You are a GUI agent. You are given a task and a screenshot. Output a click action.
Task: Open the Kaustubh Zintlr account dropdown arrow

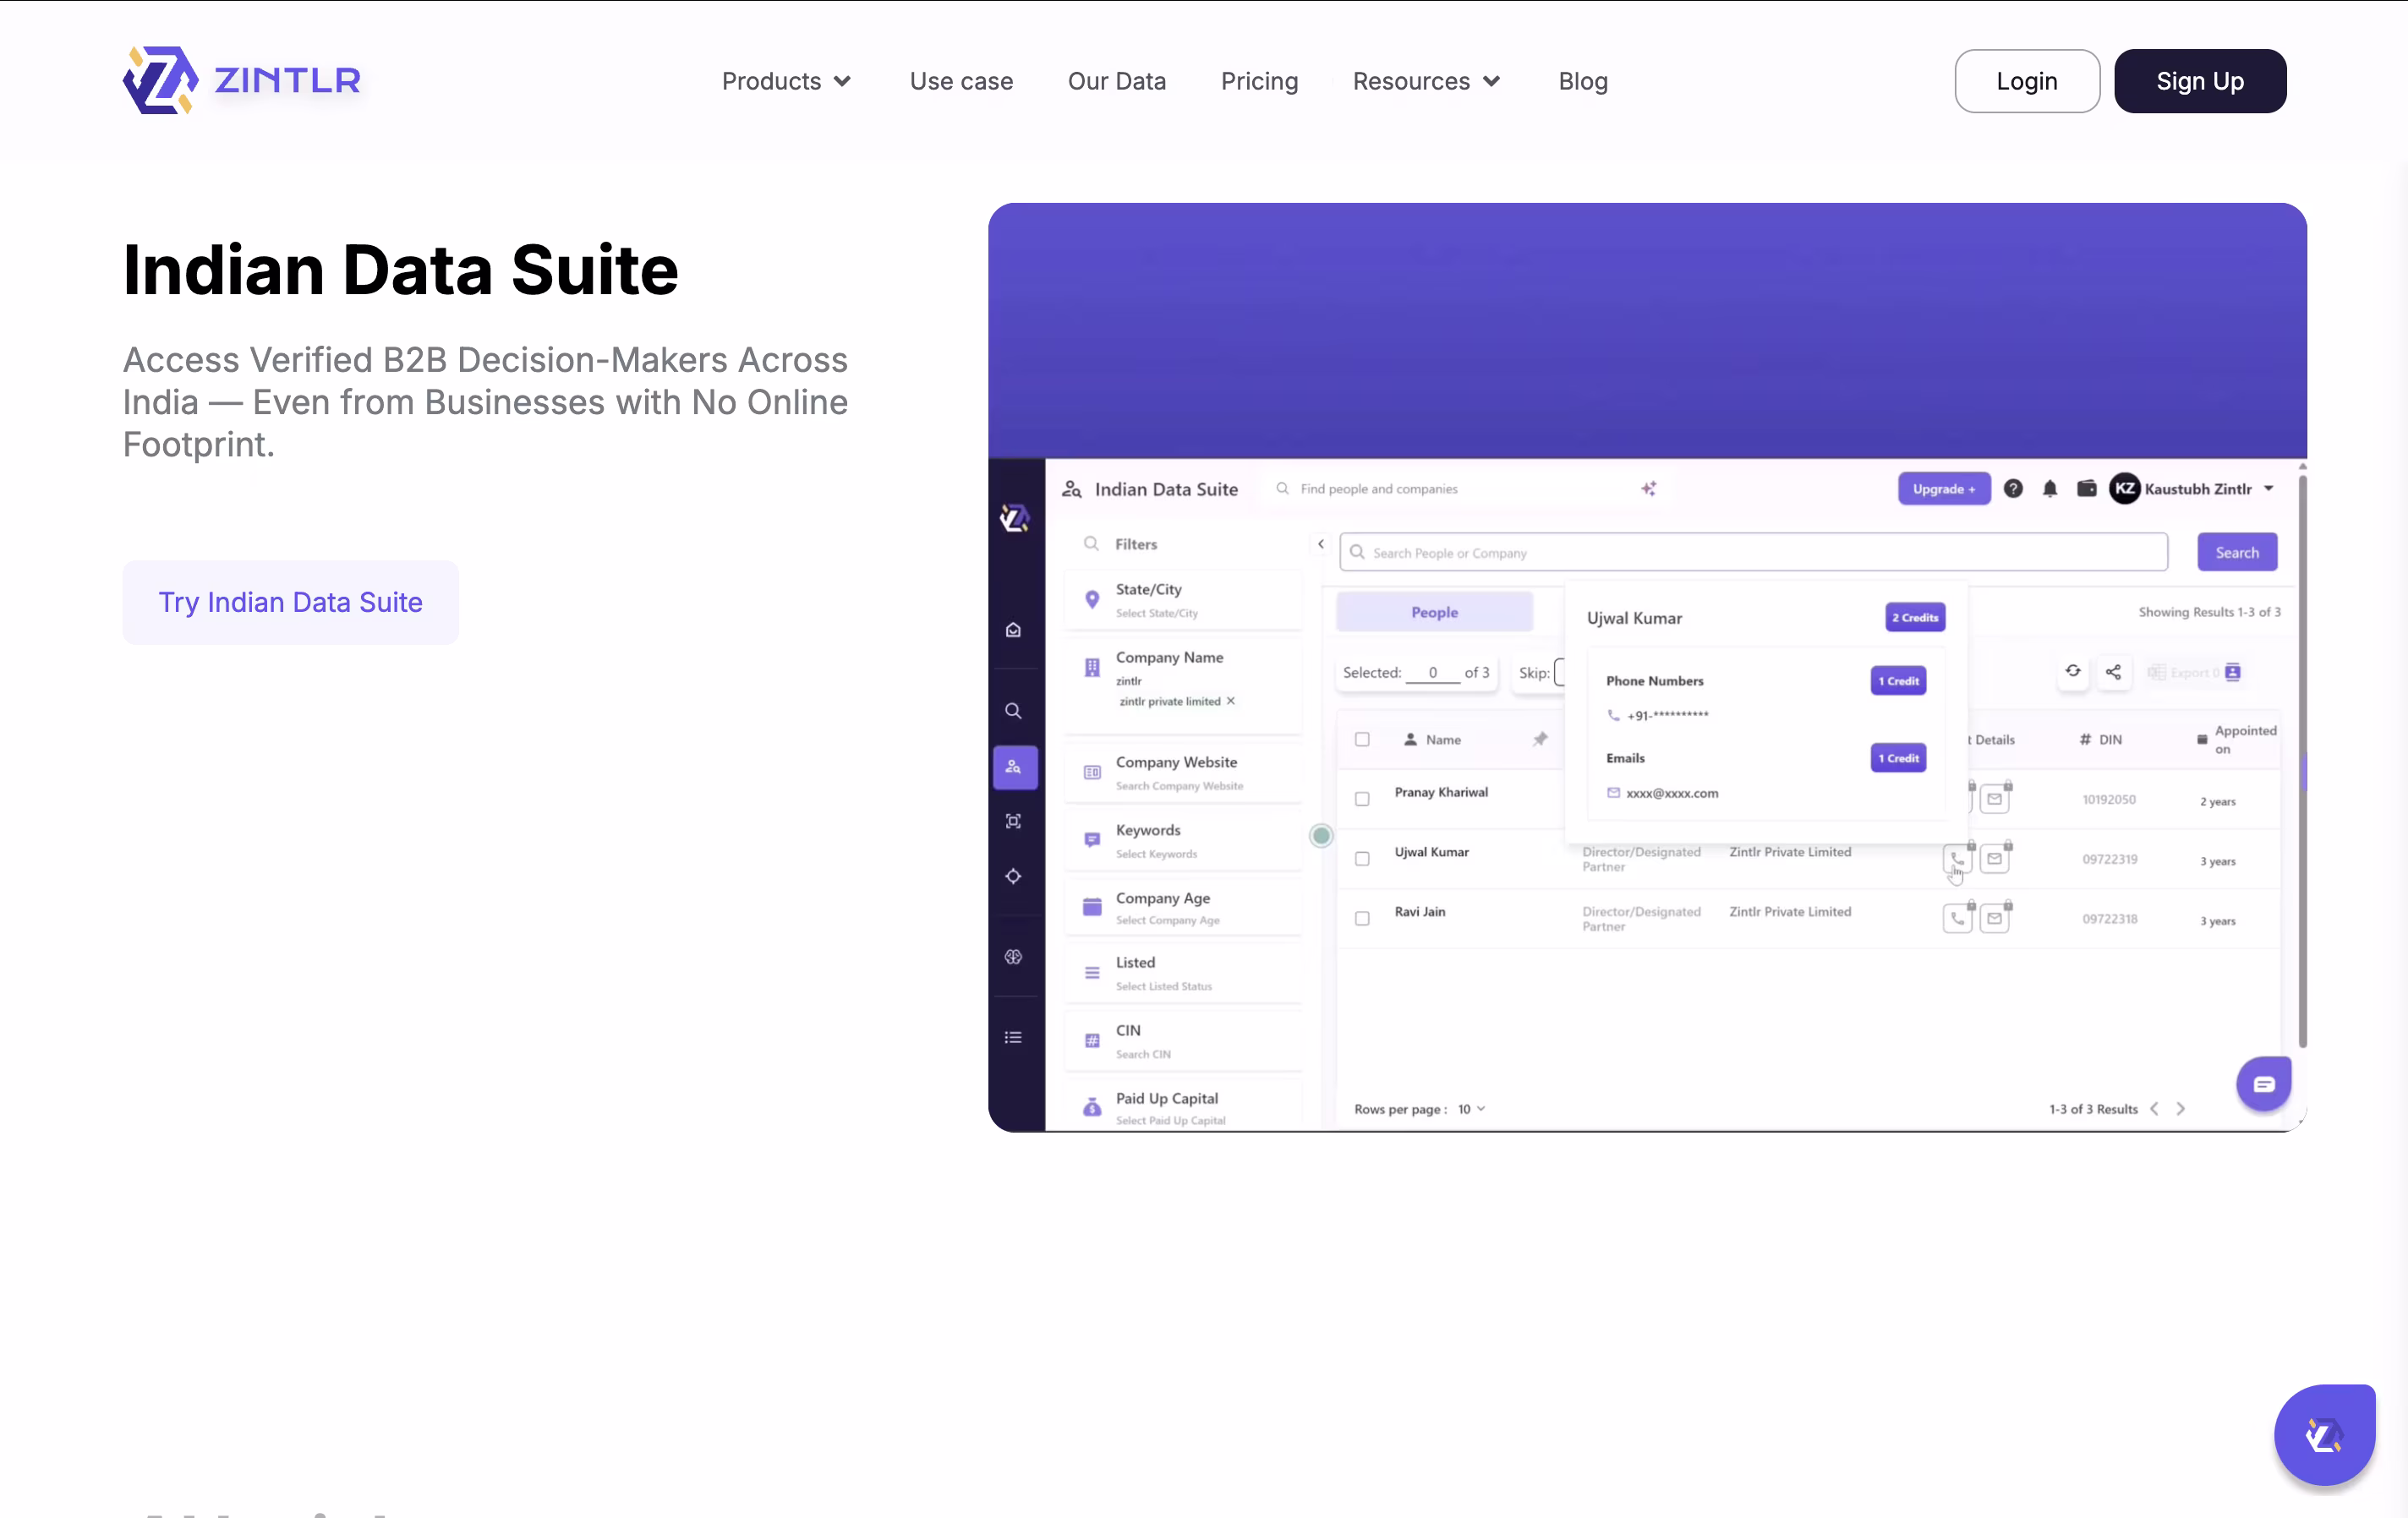coord(2269,489)
